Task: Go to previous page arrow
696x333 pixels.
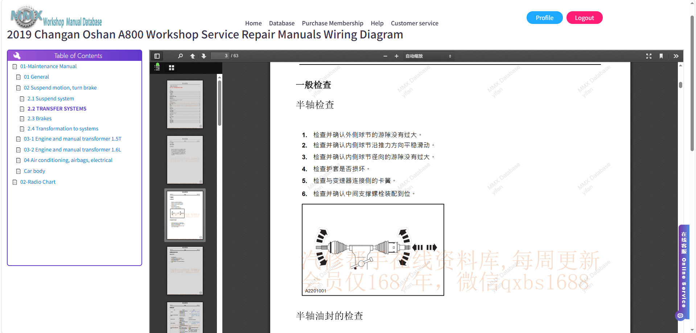Action: tap(193, 56)
